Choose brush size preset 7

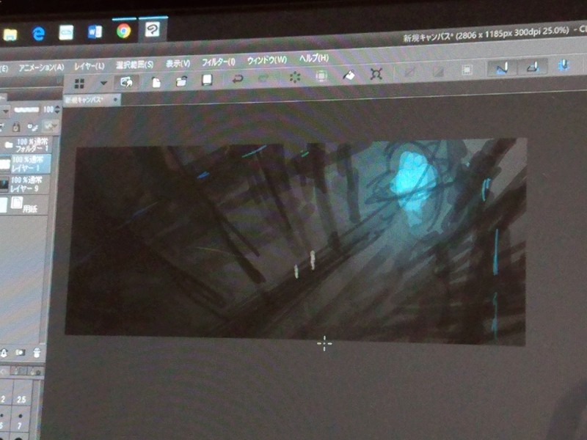click(20, 419)
